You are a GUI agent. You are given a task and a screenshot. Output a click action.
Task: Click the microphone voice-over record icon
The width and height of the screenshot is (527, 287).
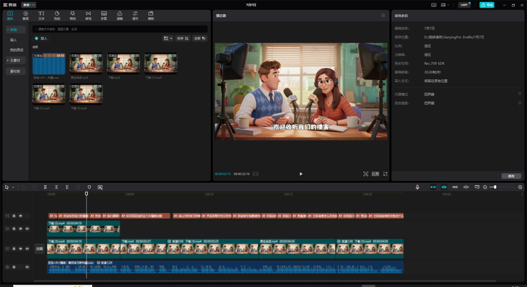coord(417,187)
